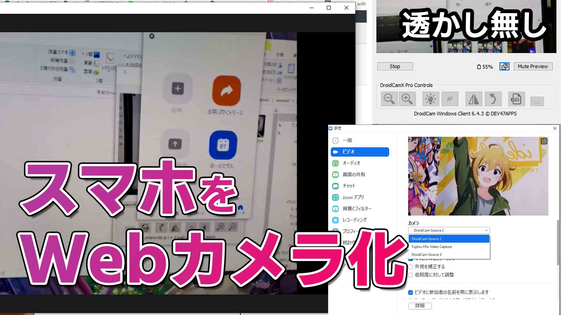Choose DroidCam Source 2 in camera list
Viewport: 561px width, 315px height.
pos(449,239)
